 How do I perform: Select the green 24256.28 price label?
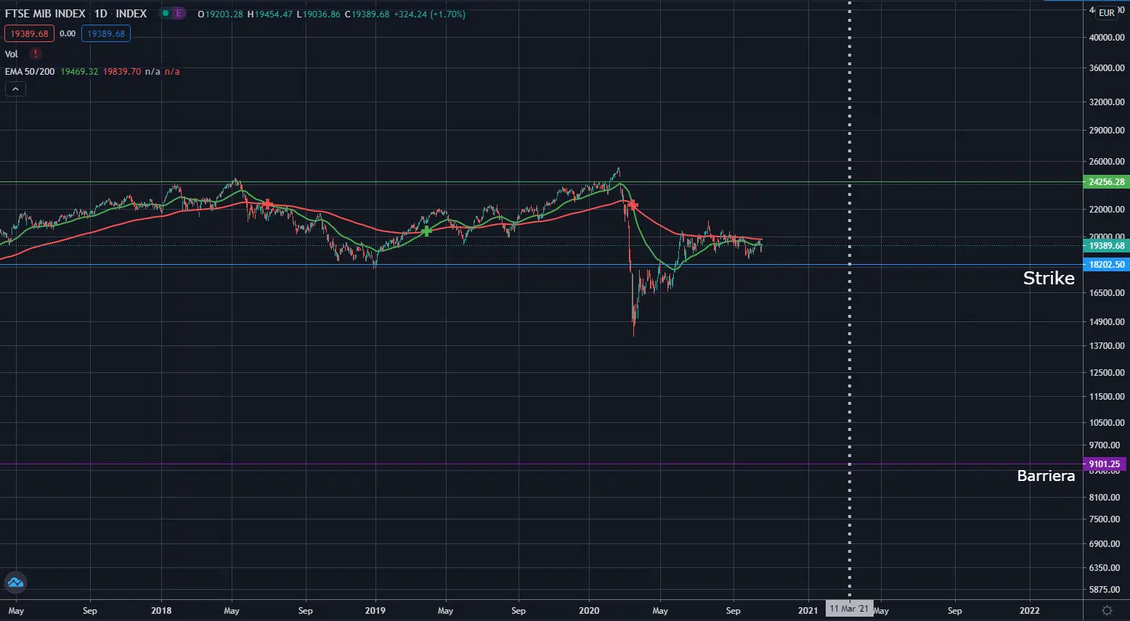pos(1106,182)
